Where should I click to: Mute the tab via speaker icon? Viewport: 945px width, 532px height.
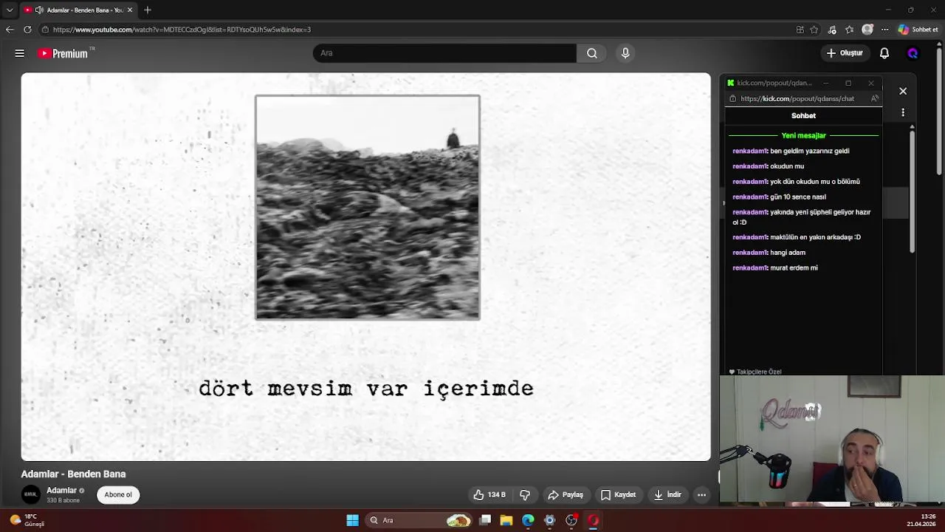39,10
